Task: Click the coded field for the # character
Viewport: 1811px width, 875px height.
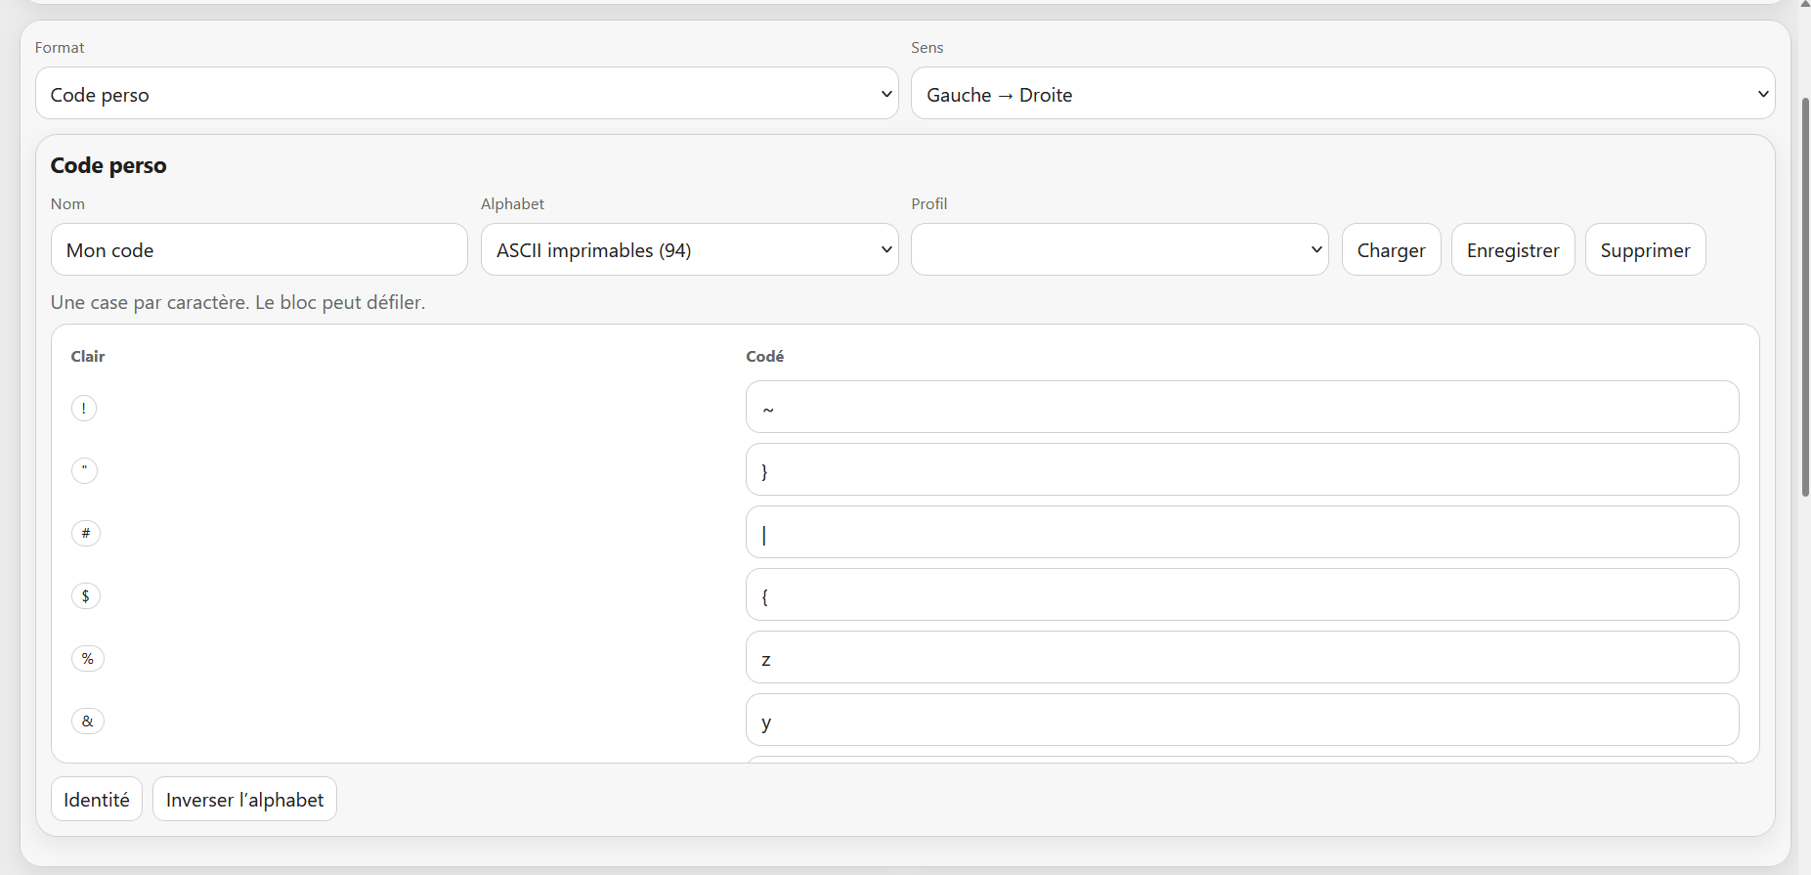Action: tap(1241, 532)
